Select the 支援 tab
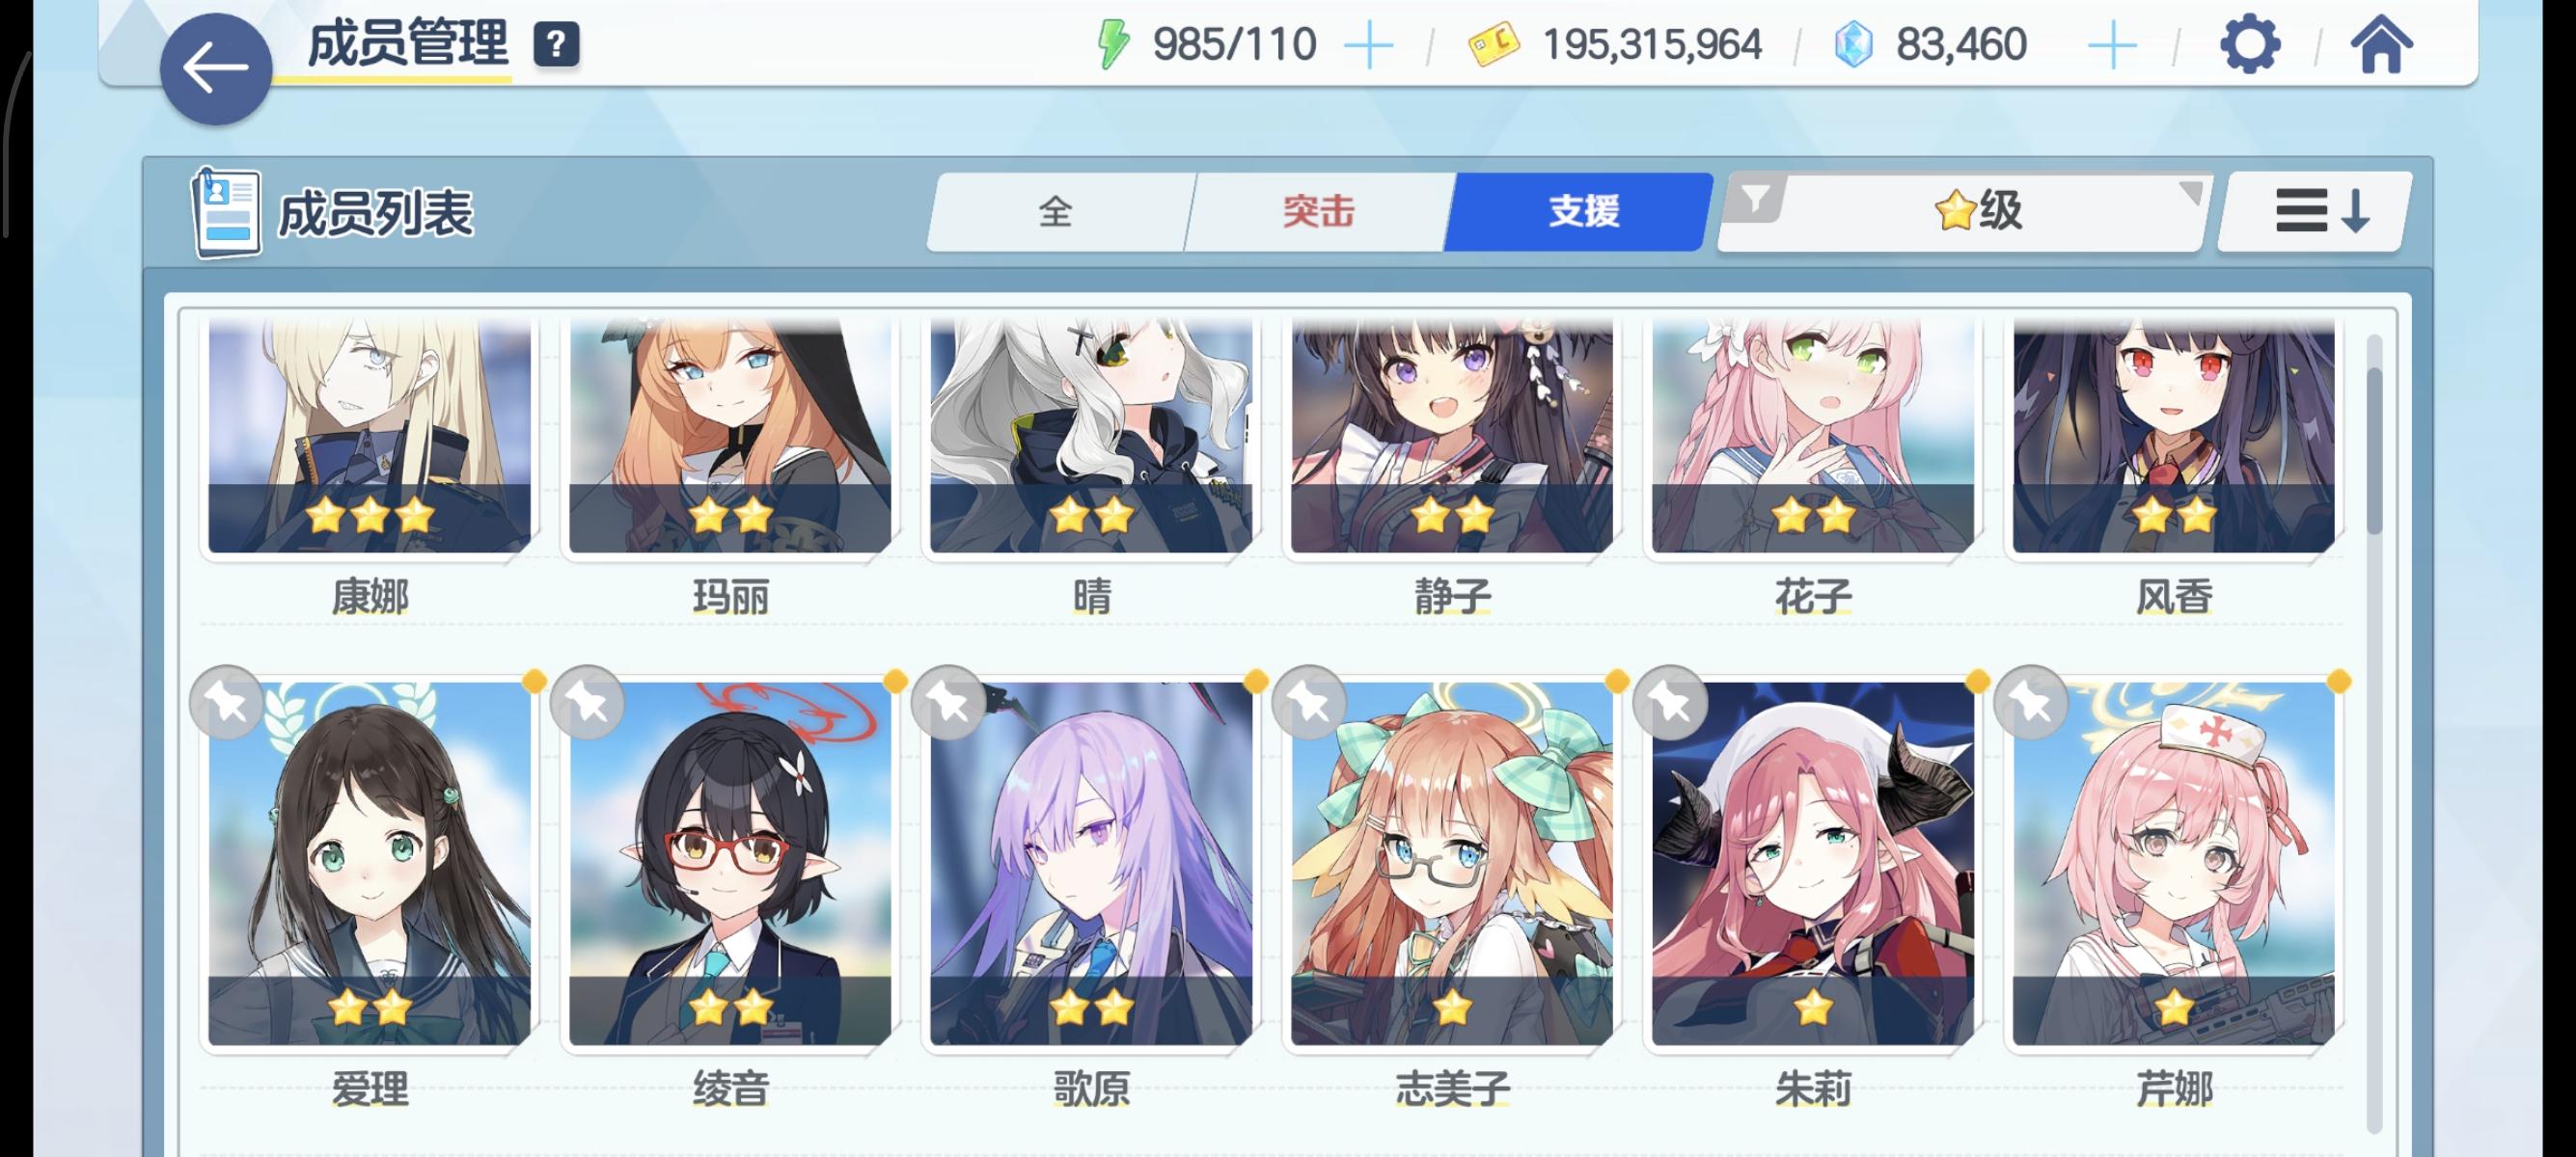Viewport: 2576px width, 1157px height. tap(1583, 211)
